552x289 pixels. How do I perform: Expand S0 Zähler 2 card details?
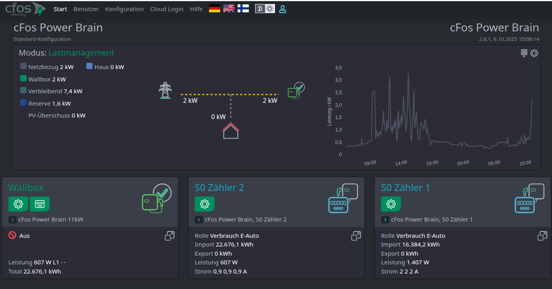tap(356, 236)
